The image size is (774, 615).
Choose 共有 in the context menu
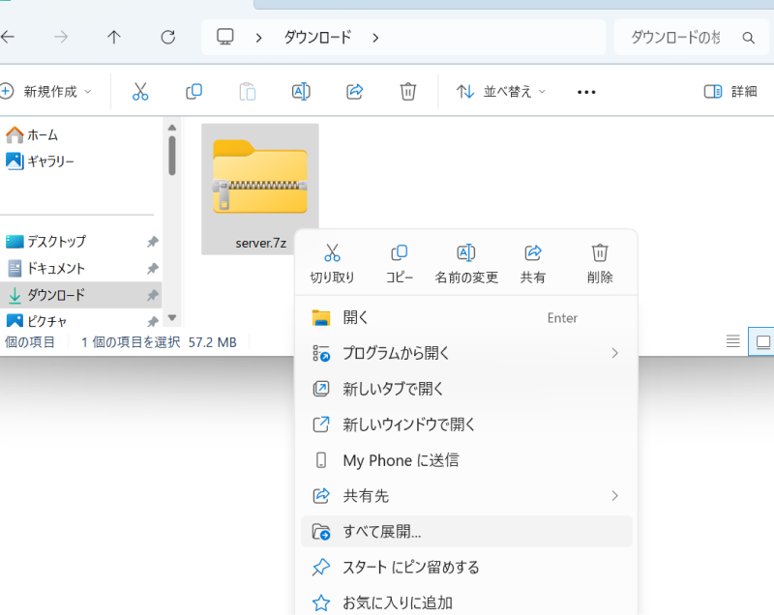(533, 263)
